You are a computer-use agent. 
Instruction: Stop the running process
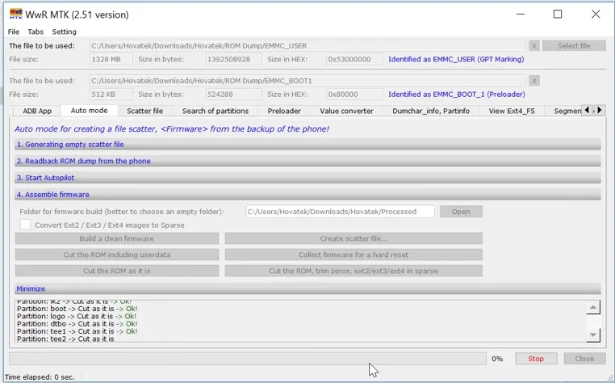point(536,358)
